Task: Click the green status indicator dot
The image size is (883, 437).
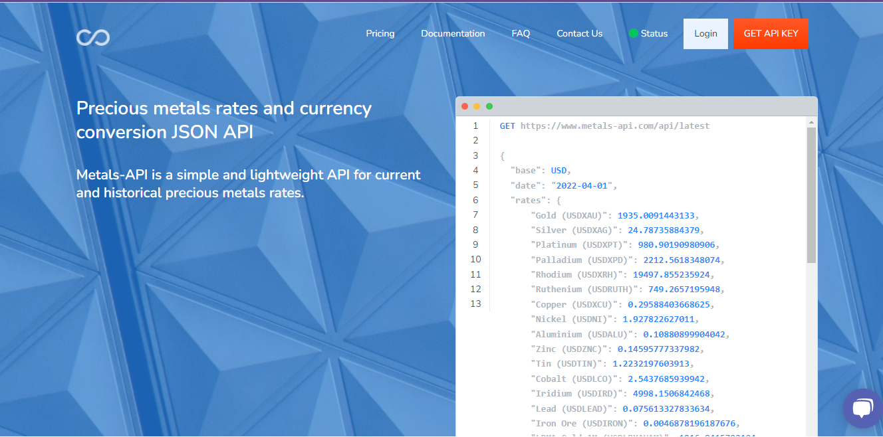Action: click(633, 34)
